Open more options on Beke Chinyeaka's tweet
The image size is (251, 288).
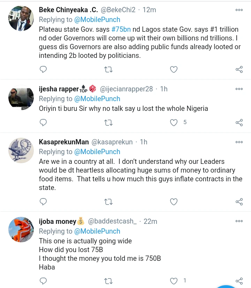(x=239, y=10)
